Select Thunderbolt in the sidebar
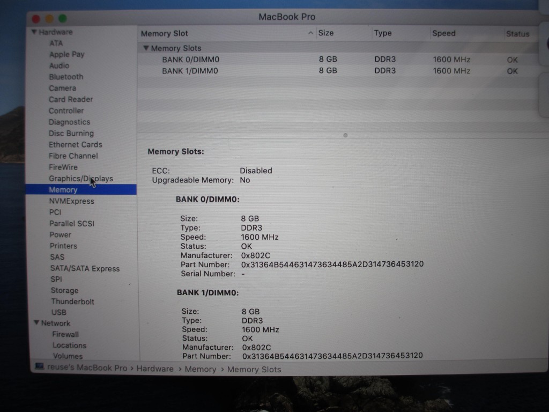Screen dimensions: 549x412 coord(72,301)
